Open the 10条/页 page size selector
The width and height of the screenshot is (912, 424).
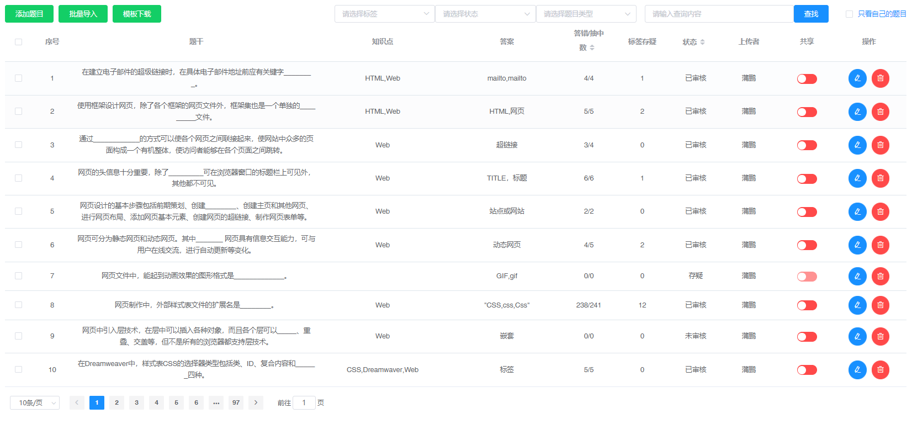(x=35, y=403)
